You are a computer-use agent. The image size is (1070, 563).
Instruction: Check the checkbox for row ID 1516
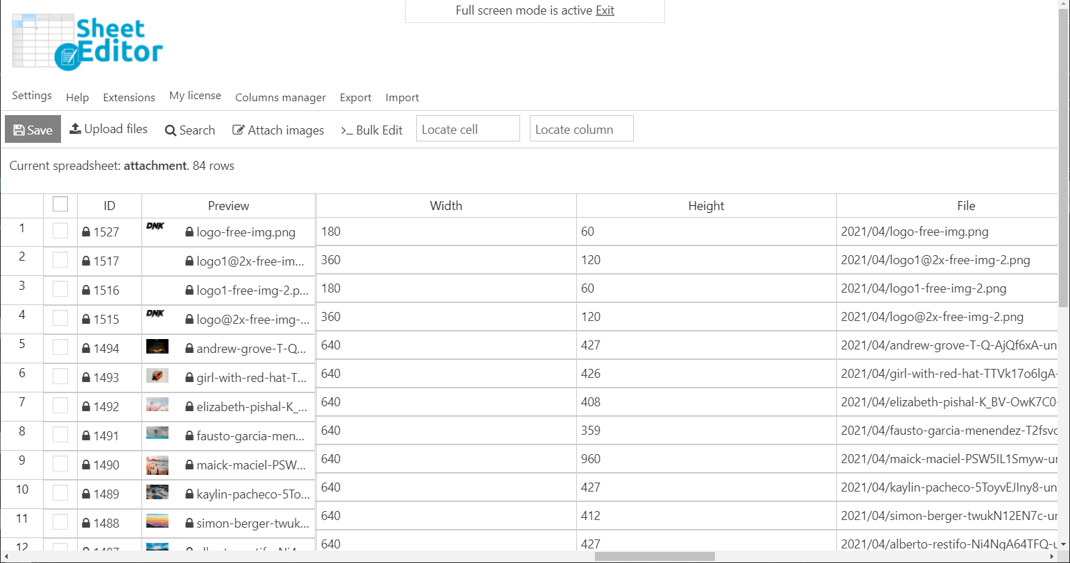pyautogui.click(x=60, y=289)
